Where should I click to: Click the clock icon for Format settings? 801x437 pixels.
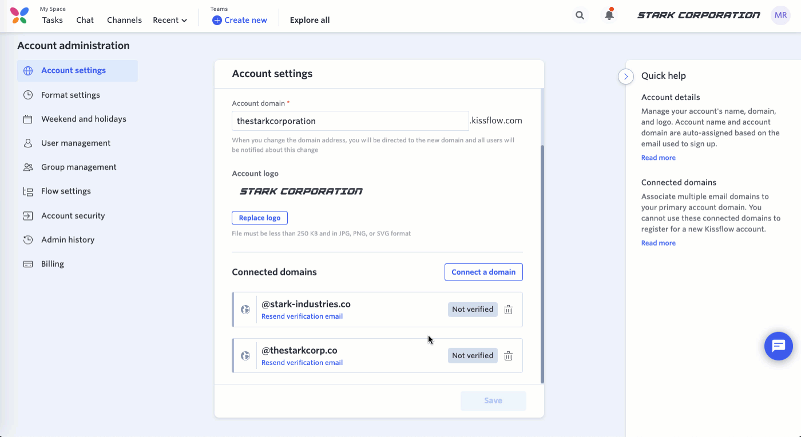coord(27,95)
